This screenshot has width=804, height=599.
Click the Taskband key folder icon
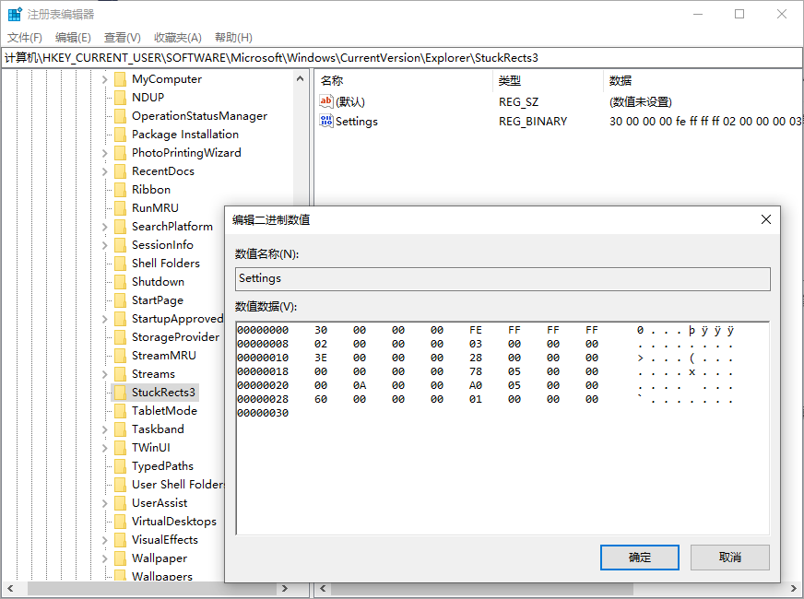(x=123, y=429)
